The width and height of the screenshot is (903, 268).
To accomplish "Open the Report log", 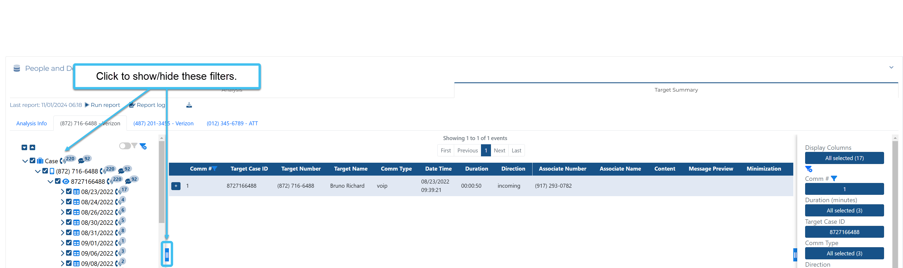I will 147,105.
